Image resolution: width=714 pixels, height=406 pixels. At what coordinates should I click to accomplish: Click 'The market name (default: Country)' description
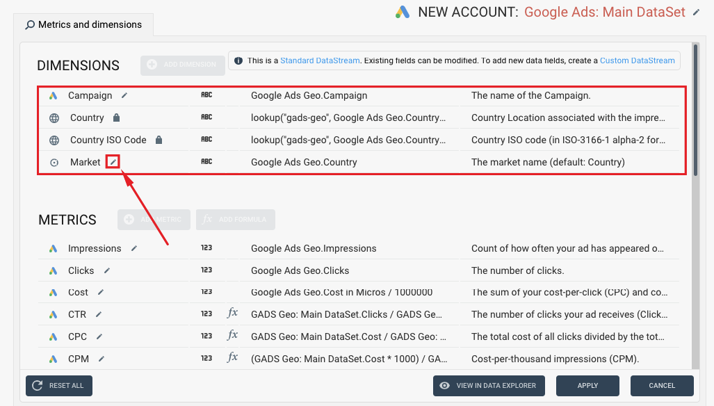548,163
